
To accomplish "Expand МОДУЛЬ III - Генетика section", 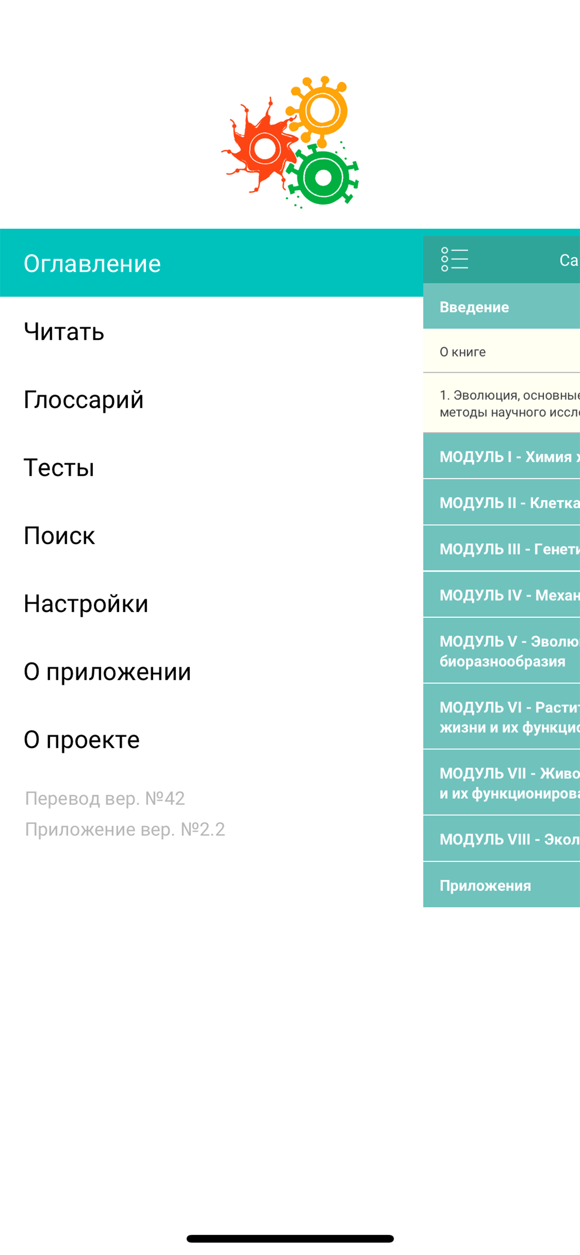I will click(502, 549).
